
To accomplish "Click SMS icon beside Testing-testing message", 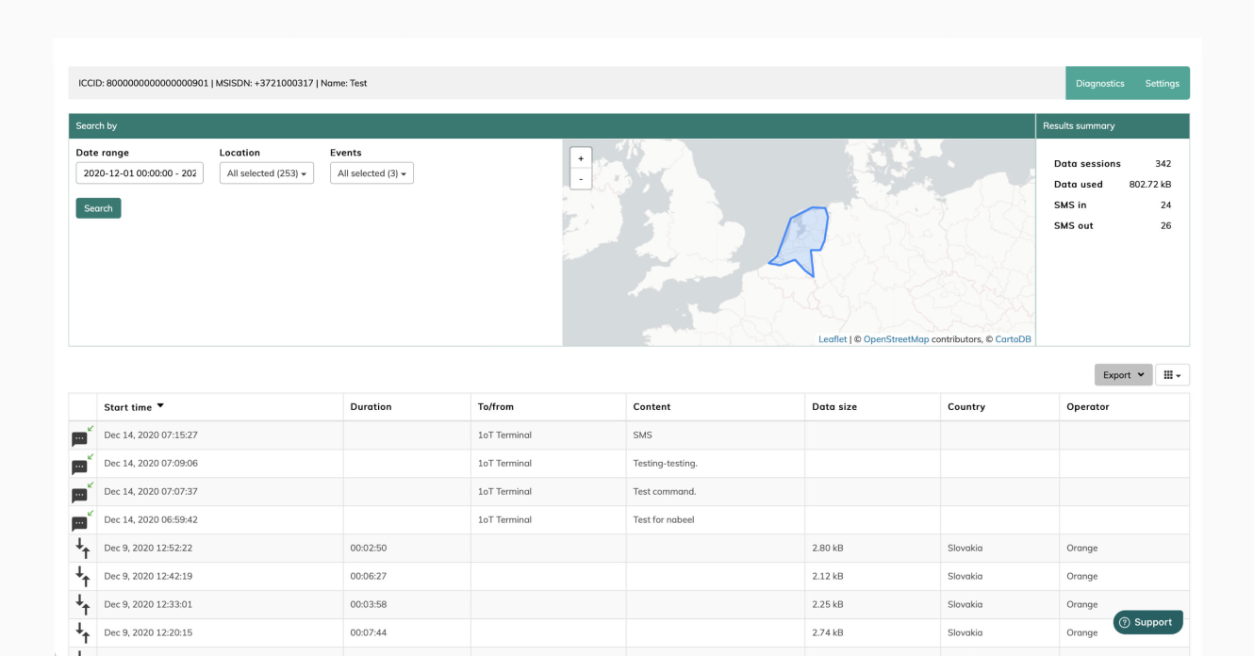I will (82, 465).
